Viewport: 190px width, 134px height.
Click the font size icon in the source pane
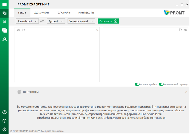pos(18,30)
